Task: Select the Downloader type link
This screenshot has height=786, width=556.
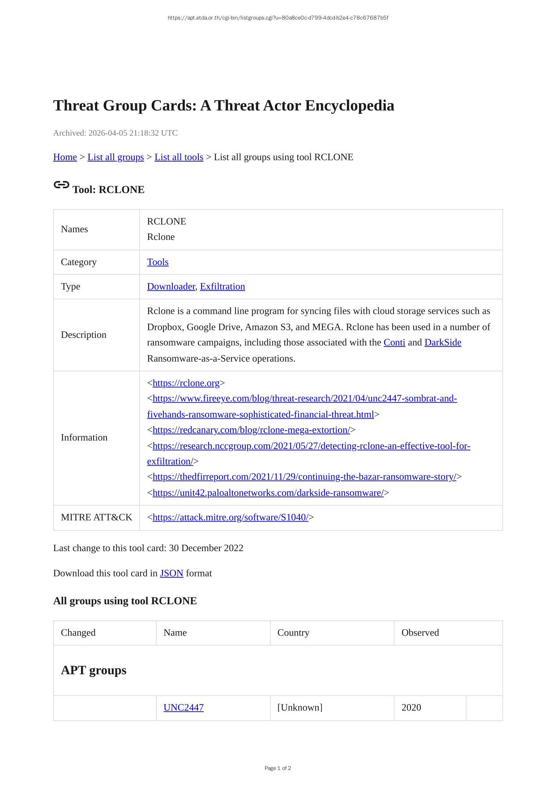Action: tap(171, 286)
